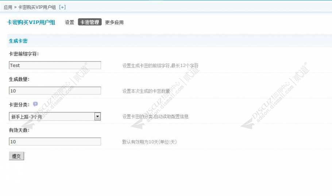The height and width of the screenshot is (196, 332).
Task: Open the 卡密分类 dropdown showing 新手上路-3个月
Action: click(55, 116)
